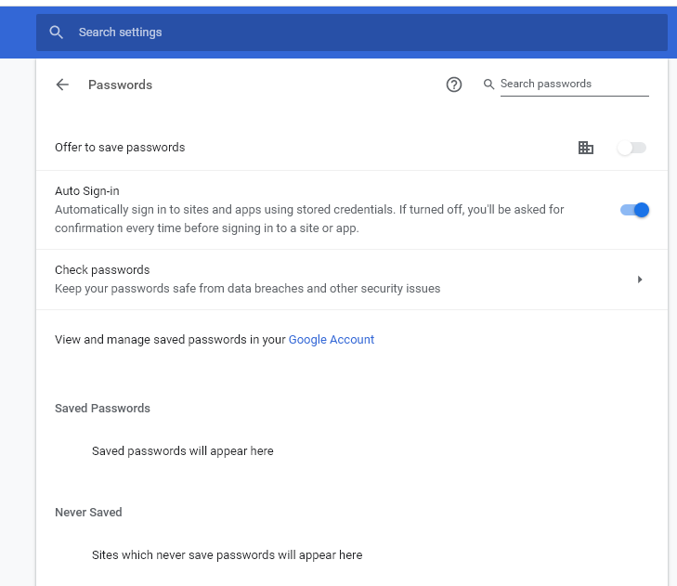Click the Offer to save passwords label
This screenshot has width=677, height=586.
[x=120, y=148]
